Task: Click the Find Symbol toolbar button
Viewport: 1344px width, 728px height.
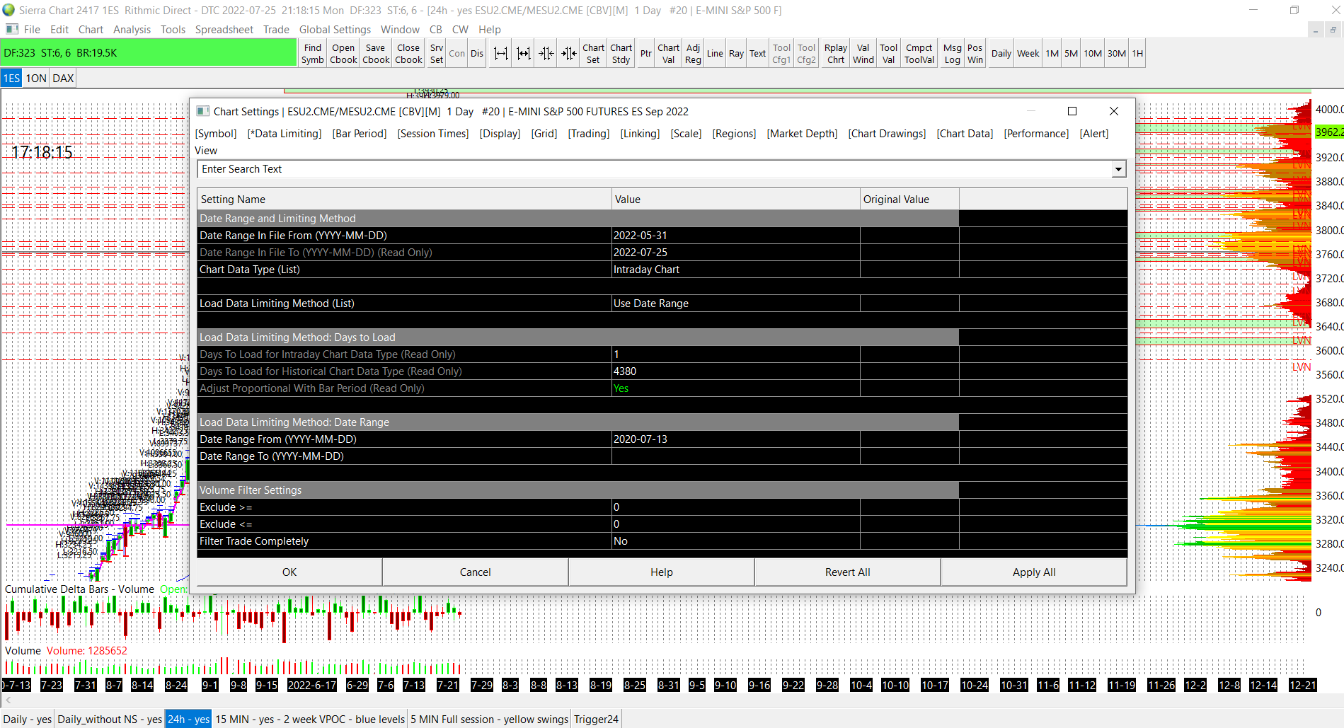Action: [312, 54]
